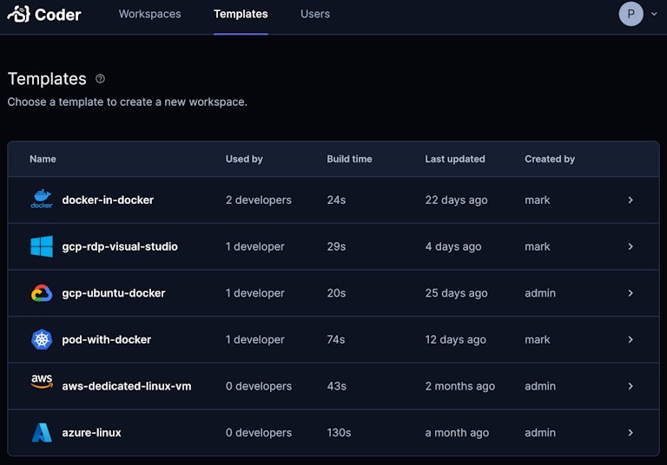The width and height of the screenshot is (667, 465).
Task: Expand the user account dropdown arrow
Action: 654,14
